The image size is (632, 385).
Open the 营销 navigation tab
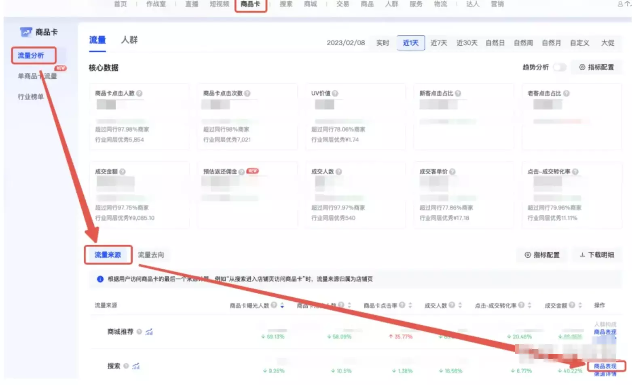497,4
